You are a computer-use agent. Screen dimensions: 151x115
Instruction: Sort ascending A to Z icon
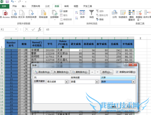pos(77,12)
